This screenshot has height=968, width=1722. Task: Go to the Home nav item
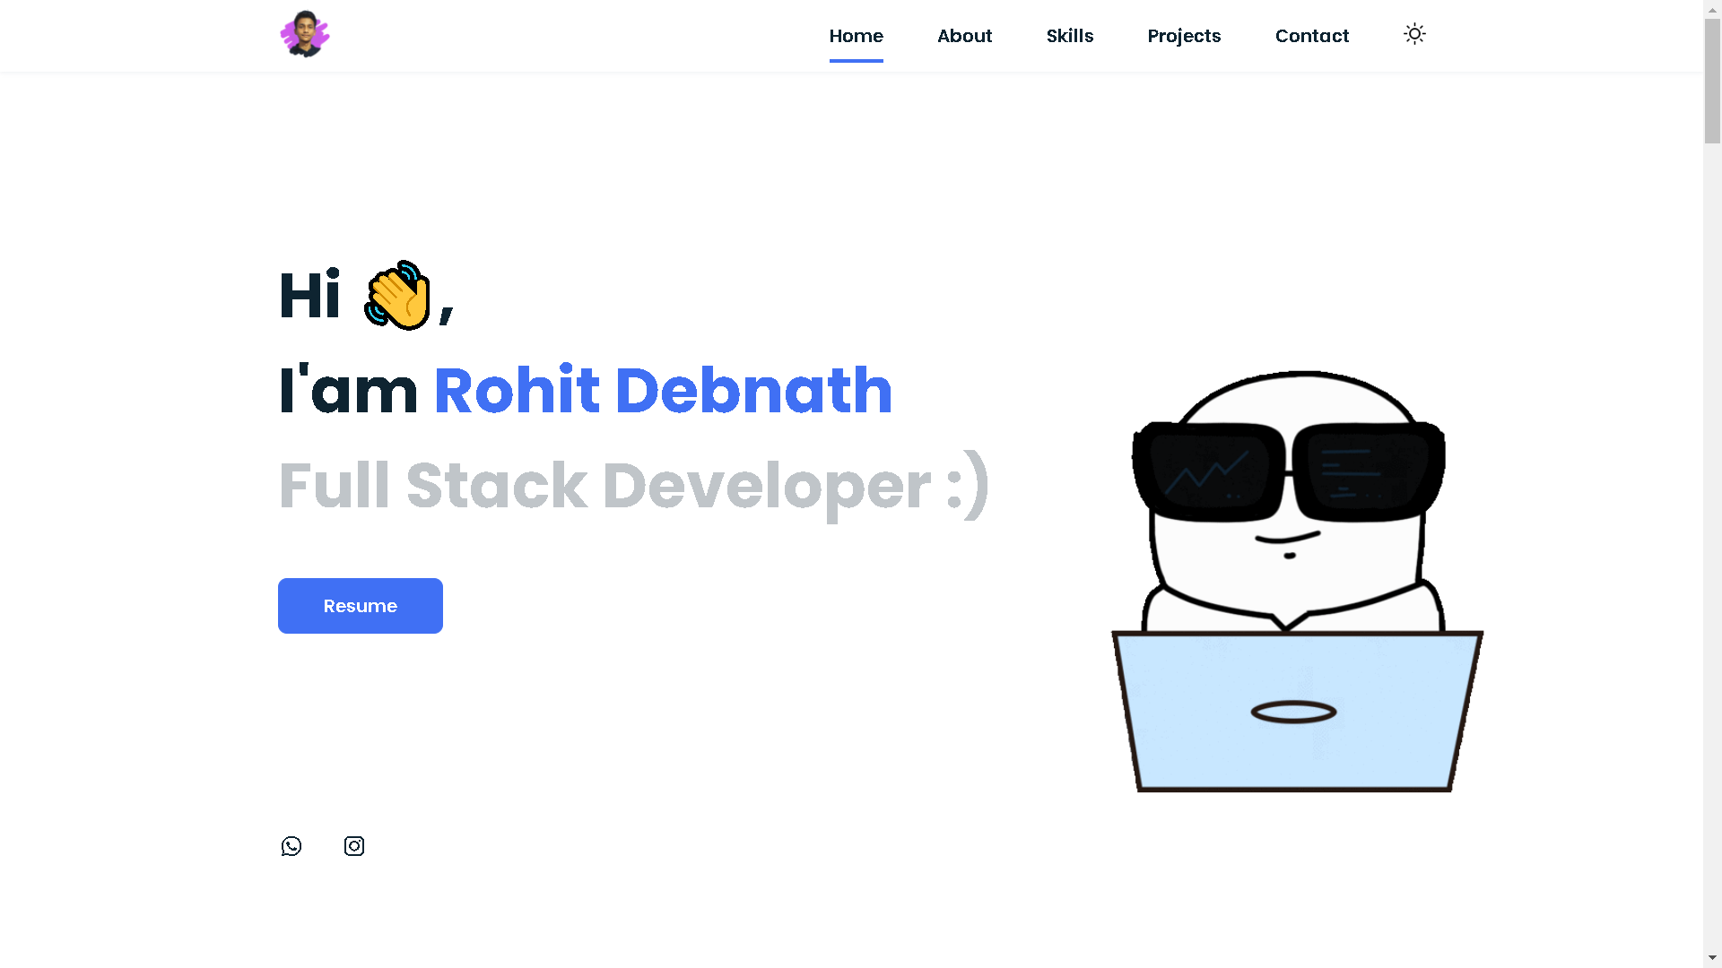tap(856, 36)
